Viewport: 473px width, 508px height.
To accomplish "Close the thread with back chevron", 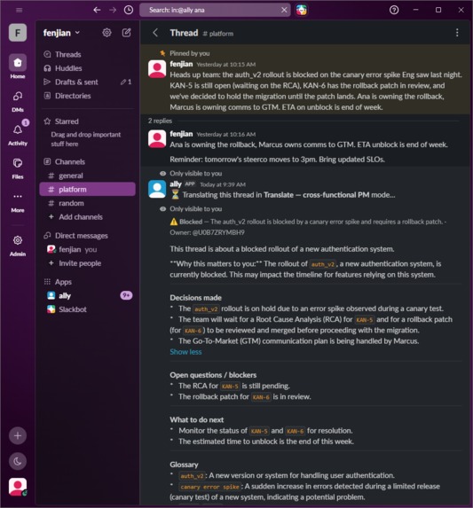I will pyautogui.click(x=155, y=33).
